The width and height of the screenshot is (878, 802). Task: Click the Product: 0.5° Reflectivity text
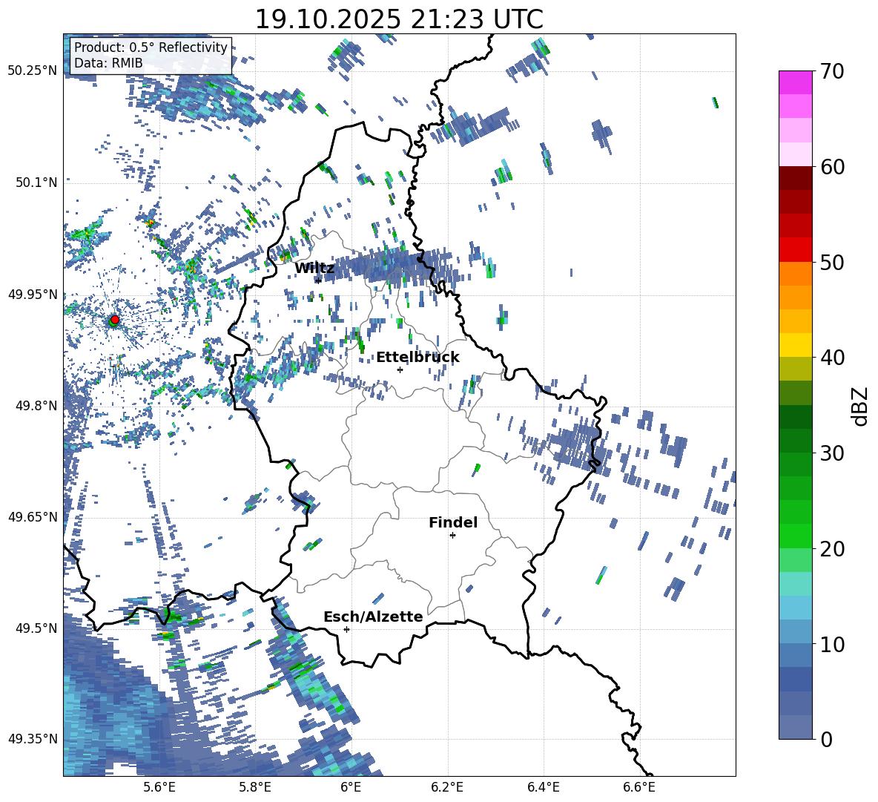[151, 47]
